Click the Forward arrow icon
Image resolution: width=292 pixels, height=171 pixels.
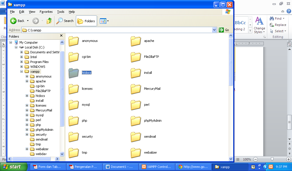pyautogui.click(x=36, y=21)
